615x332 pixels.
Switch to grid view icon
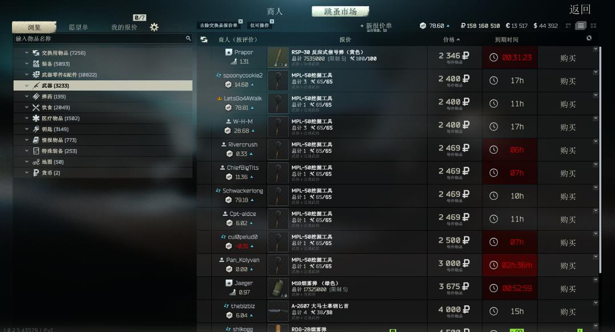593,26
